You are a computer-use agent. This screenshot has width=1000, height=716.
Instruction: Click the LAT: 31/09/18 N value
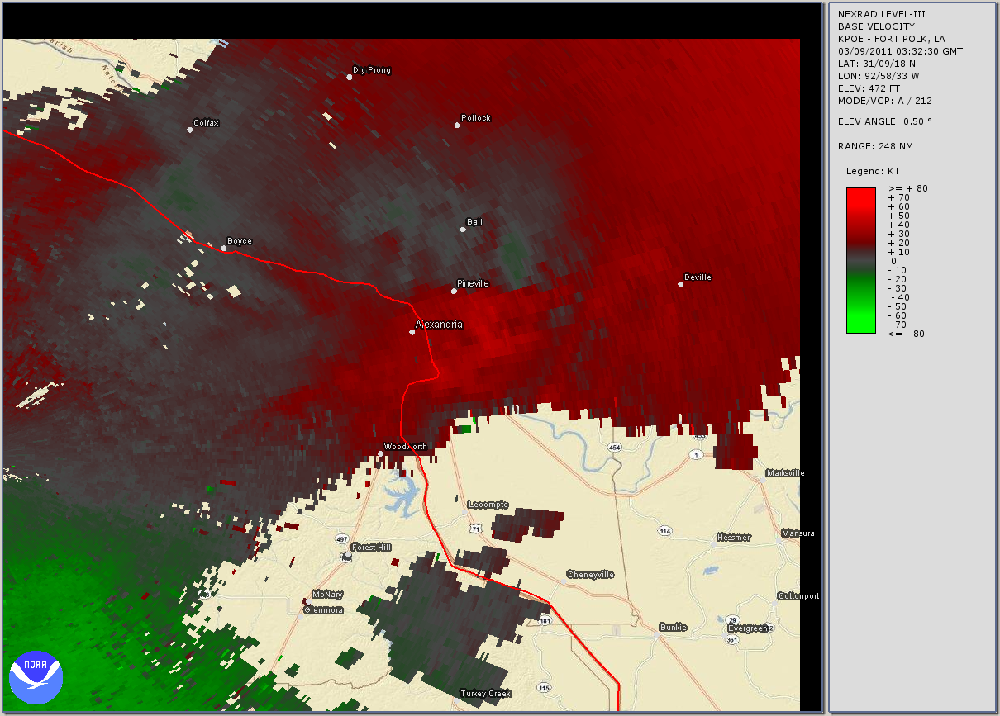pos(877,64)
